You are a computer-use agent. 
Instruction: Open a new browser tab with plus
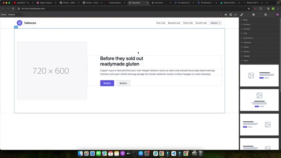tap(267, 3)
